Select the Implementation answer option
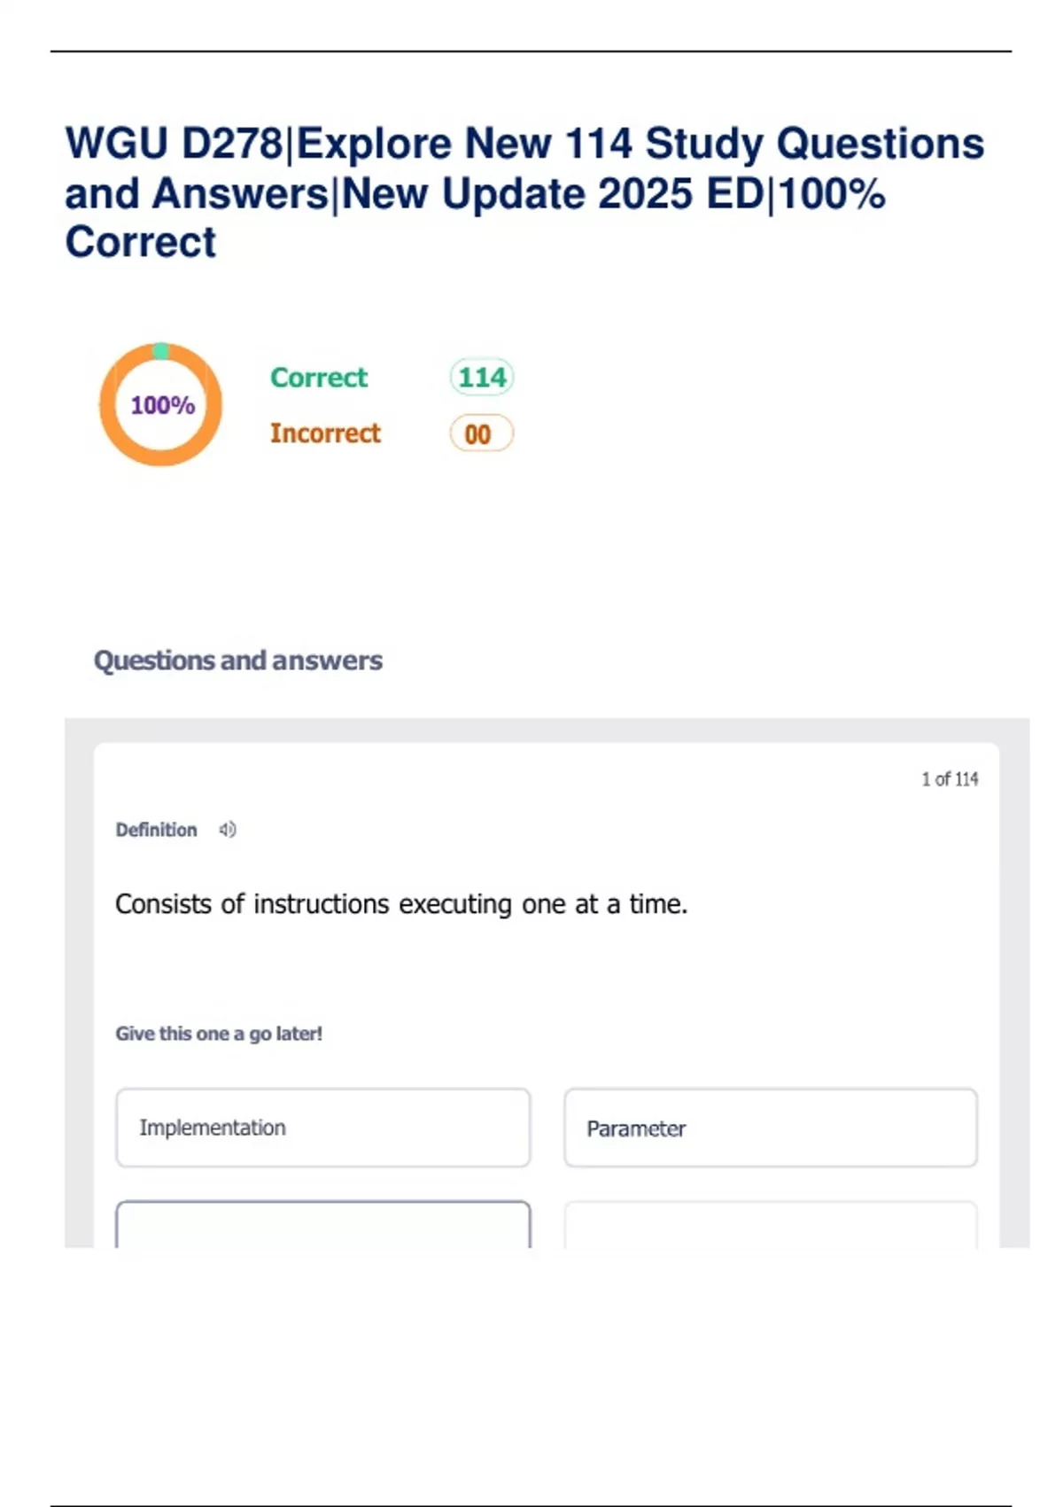 click(x=322, y=1128)
